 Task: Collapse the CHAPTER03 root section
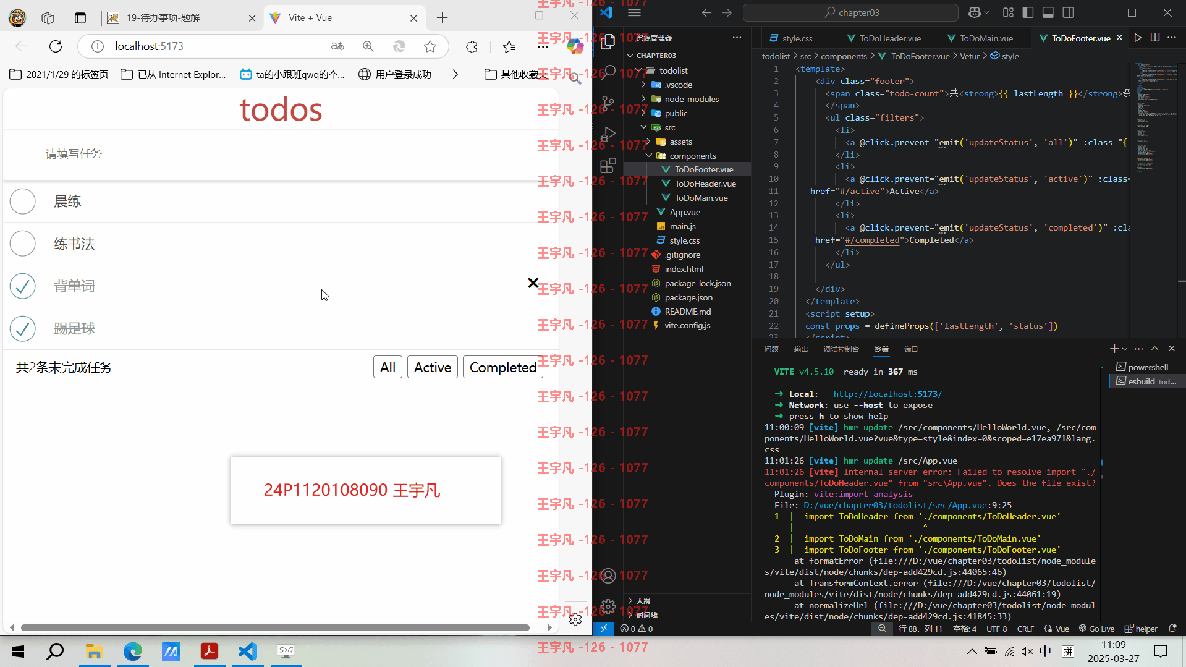[x=630, y=56]
